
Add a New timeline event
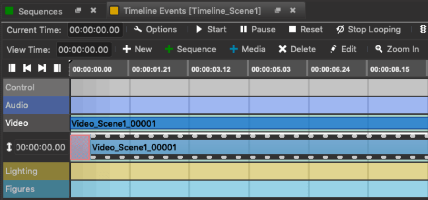click(137, 50)
